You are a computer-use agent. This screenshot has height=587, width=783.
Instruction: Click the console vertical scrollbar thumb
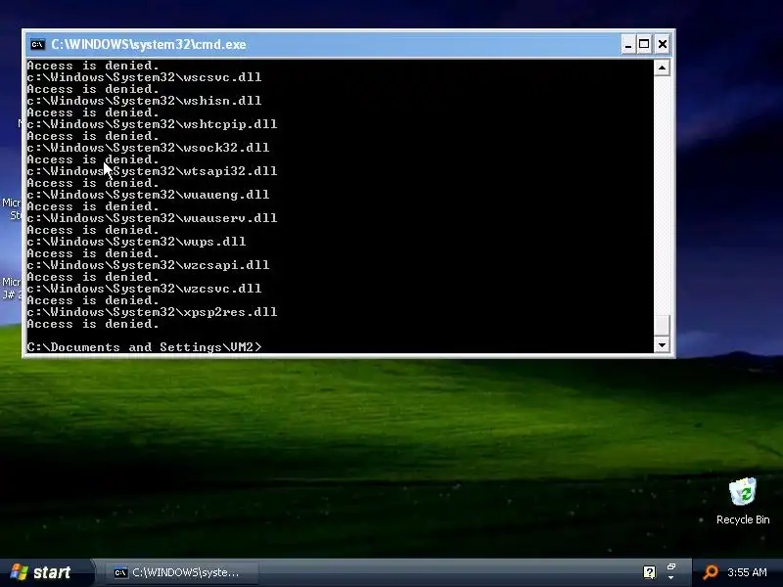click(662, 326)
